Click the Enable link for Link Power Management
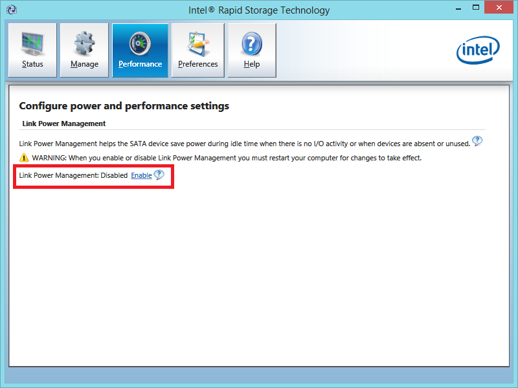This screenshot has width=518, height=388. point(141,175)
